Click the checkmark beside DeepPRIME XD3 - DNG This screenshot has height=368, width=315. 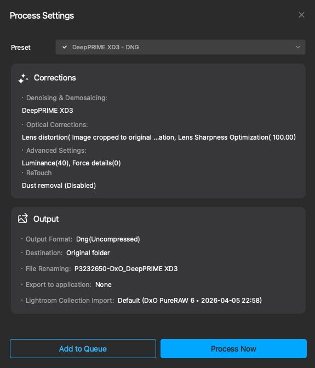(x=65, y=47)
